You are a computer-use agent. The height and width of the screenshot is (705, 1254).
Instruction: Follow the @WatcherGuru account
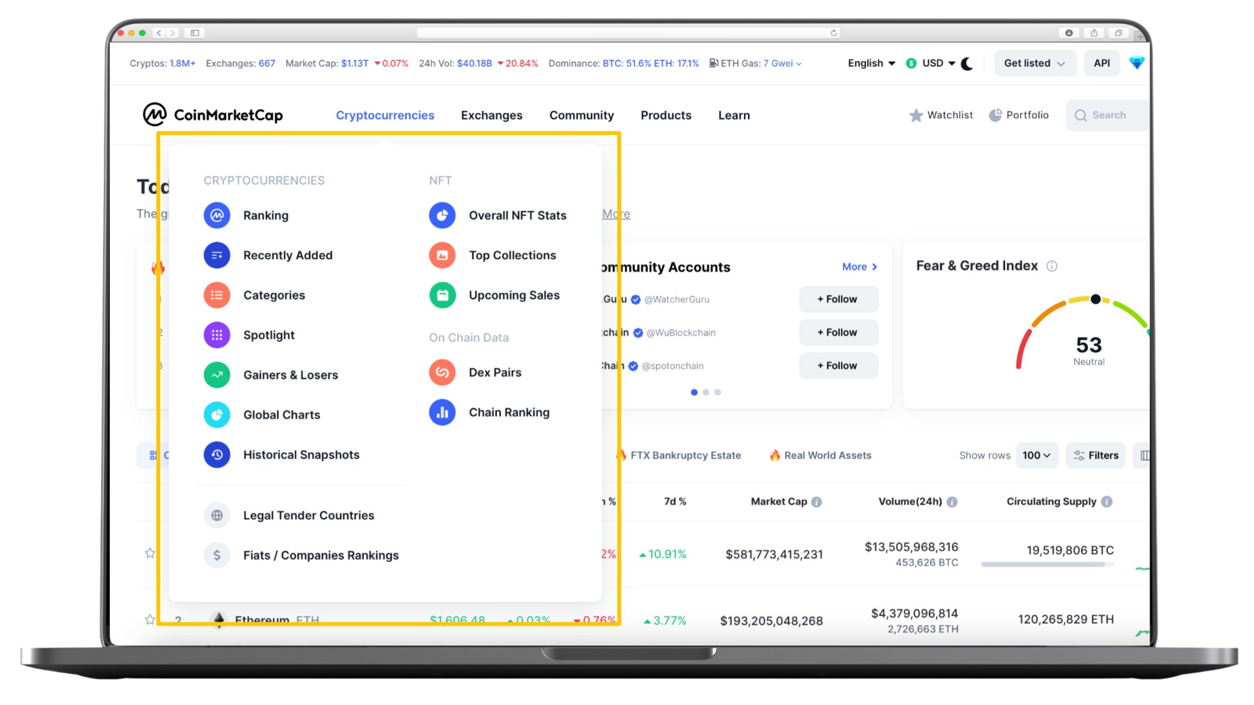point(838,299)
